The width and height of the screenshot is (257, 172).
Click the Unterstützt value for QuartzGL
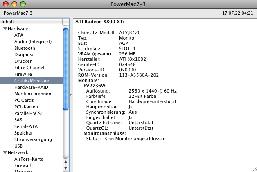coord(141,128)
